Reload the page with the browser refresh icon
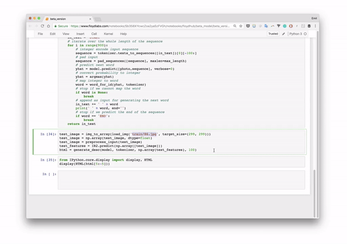Screen dimensions: 347x244 (x=43, y=26)
